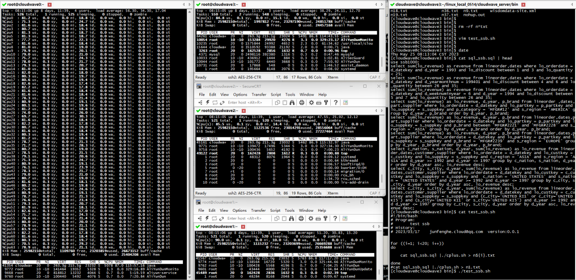Maximize the root@cloudwave2:~ SecureCRT window
The image size is (576, 280).
tap(365, 86)
